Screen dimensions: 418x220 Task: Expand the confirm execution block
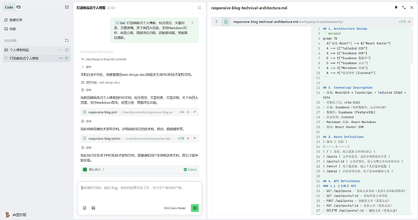click(104, 170)
